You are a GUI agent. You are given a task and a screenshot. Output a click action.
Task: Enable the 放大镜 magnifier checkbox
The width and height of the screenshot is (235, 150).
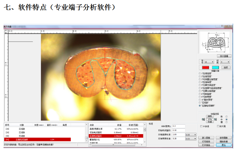tap(218, 126)
